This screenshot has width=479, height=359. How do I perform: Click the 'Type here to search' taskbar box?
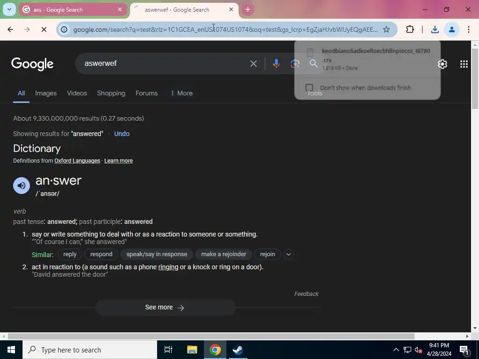(90, 350)
